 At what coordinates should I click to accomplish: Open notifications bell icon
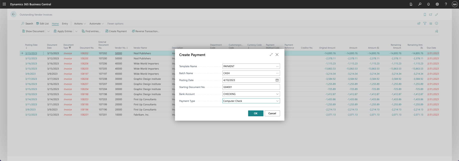pos(428,4)
